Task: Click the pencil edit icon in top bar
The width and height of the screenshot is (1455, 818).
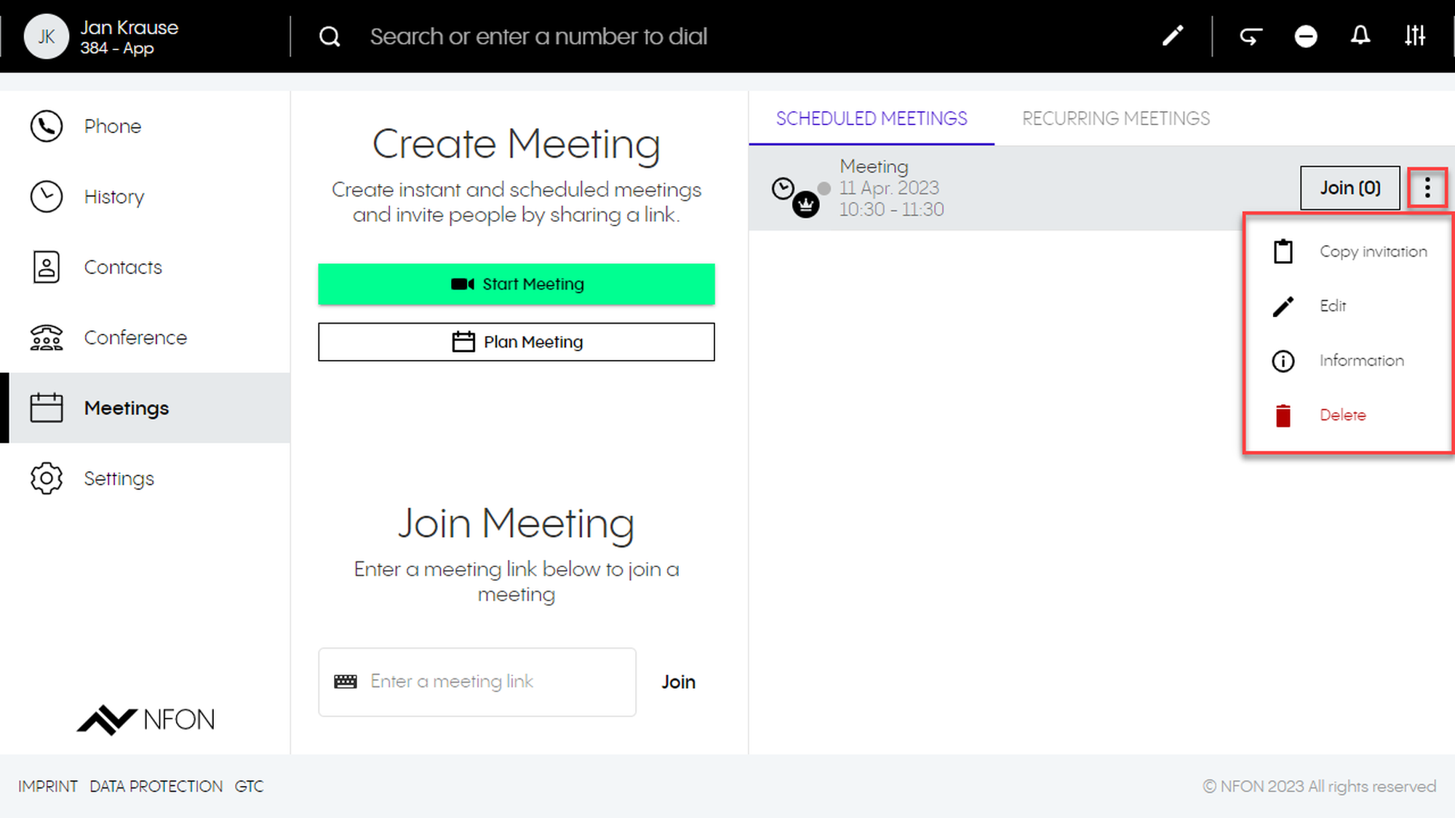Action: click(x=1172, y=36)
